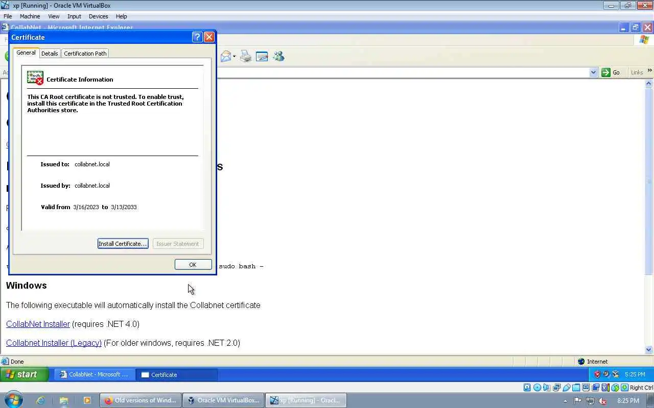Select the Certificate taskbar button in XP
The image size is (654, 408).
pyautogui.click(x=177, y=374)
